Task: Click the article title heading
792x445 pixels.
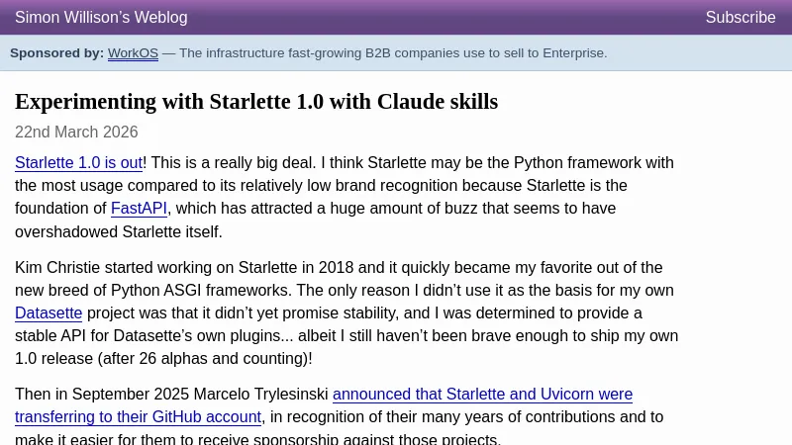Action: (x=256, y=101)
